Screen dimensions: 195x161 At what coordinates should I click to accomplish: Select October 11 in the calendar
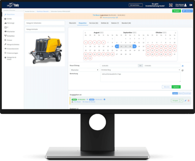(148, 46)
